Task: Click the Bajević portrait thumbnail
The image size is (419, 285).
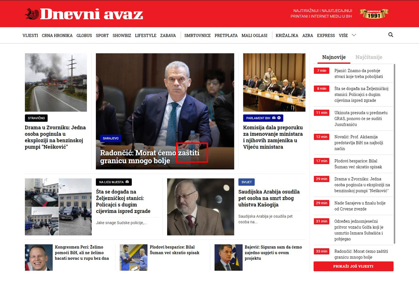Action: pos(228,258)
